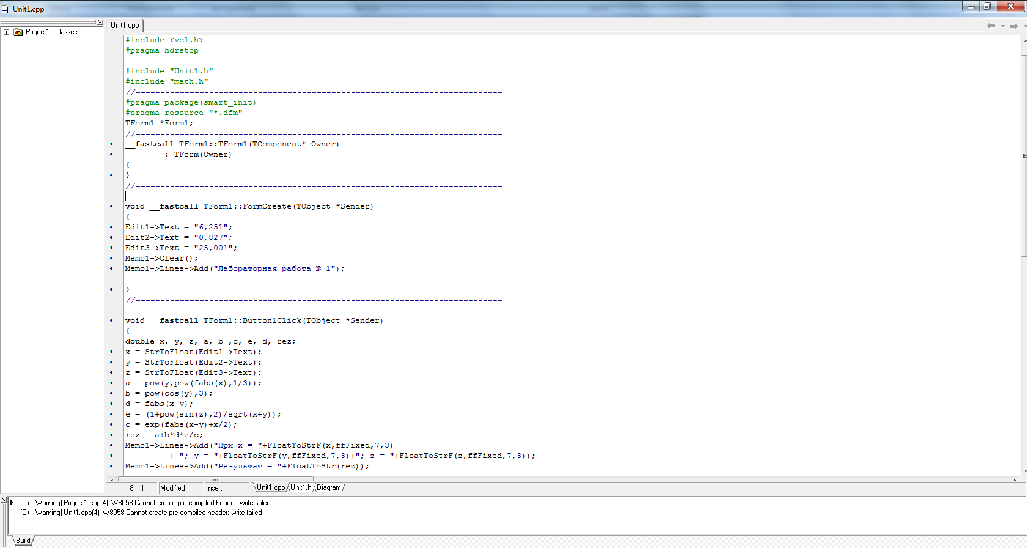Click the 'a = pow(y,pow(fabs(x),1/3));' line

[x=193, y=383]
